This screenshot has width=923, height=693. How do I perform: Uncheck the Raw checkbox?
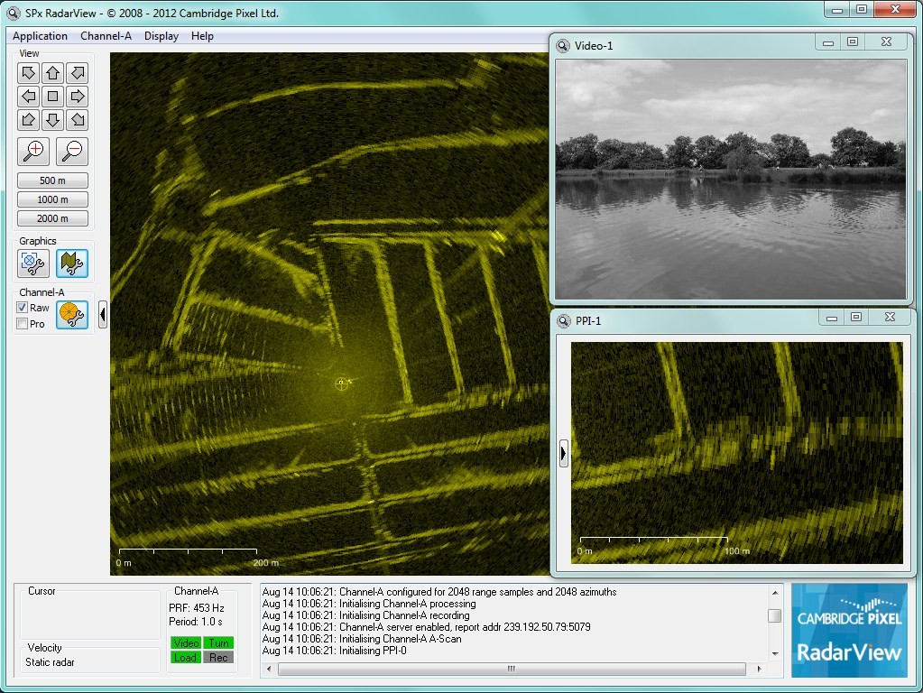tap(23, 309)
